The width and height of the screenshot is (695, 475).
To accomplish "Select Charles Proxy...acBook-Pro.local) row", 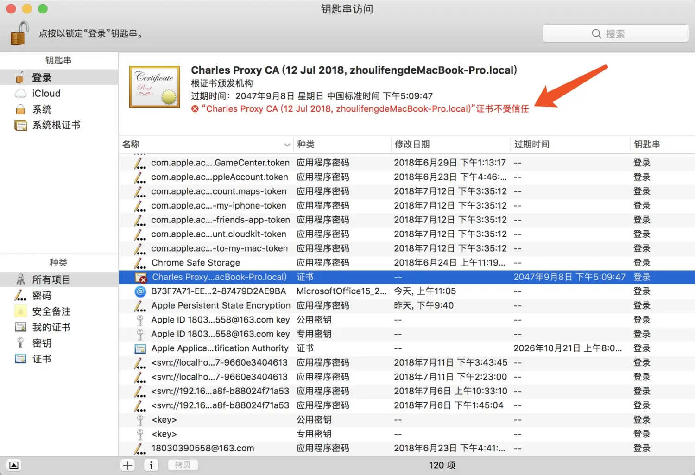I will [407, 277].
